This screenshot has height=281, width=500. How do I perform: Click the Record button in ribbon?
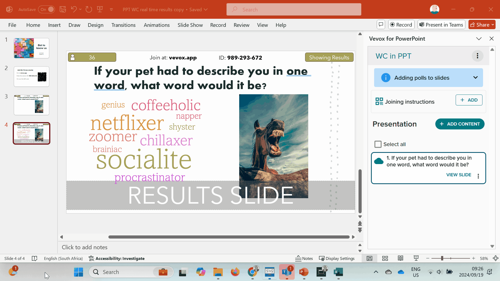point(401,25)
